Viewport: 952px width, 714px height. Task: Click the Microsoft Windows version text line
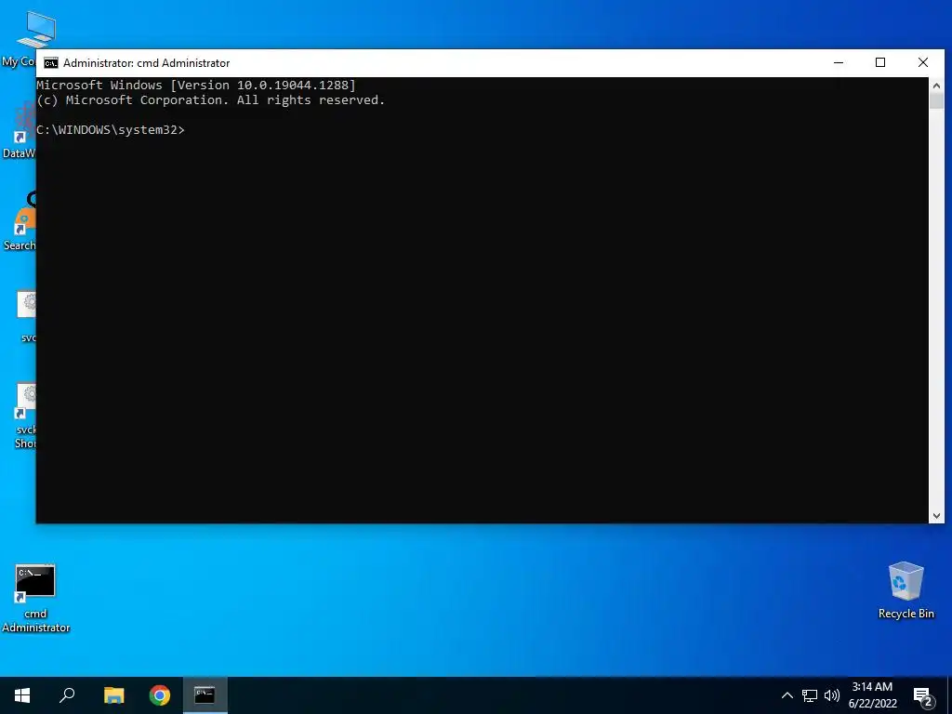tap(196, 85)
